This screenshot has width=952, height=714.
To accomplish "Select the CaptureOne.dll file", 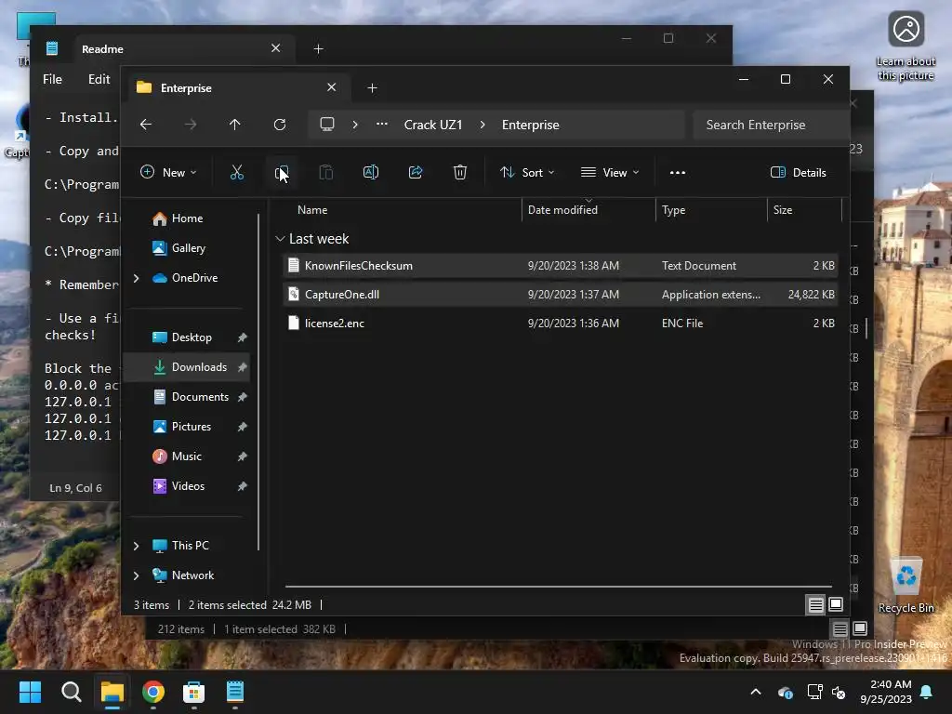I will [561, 295].
